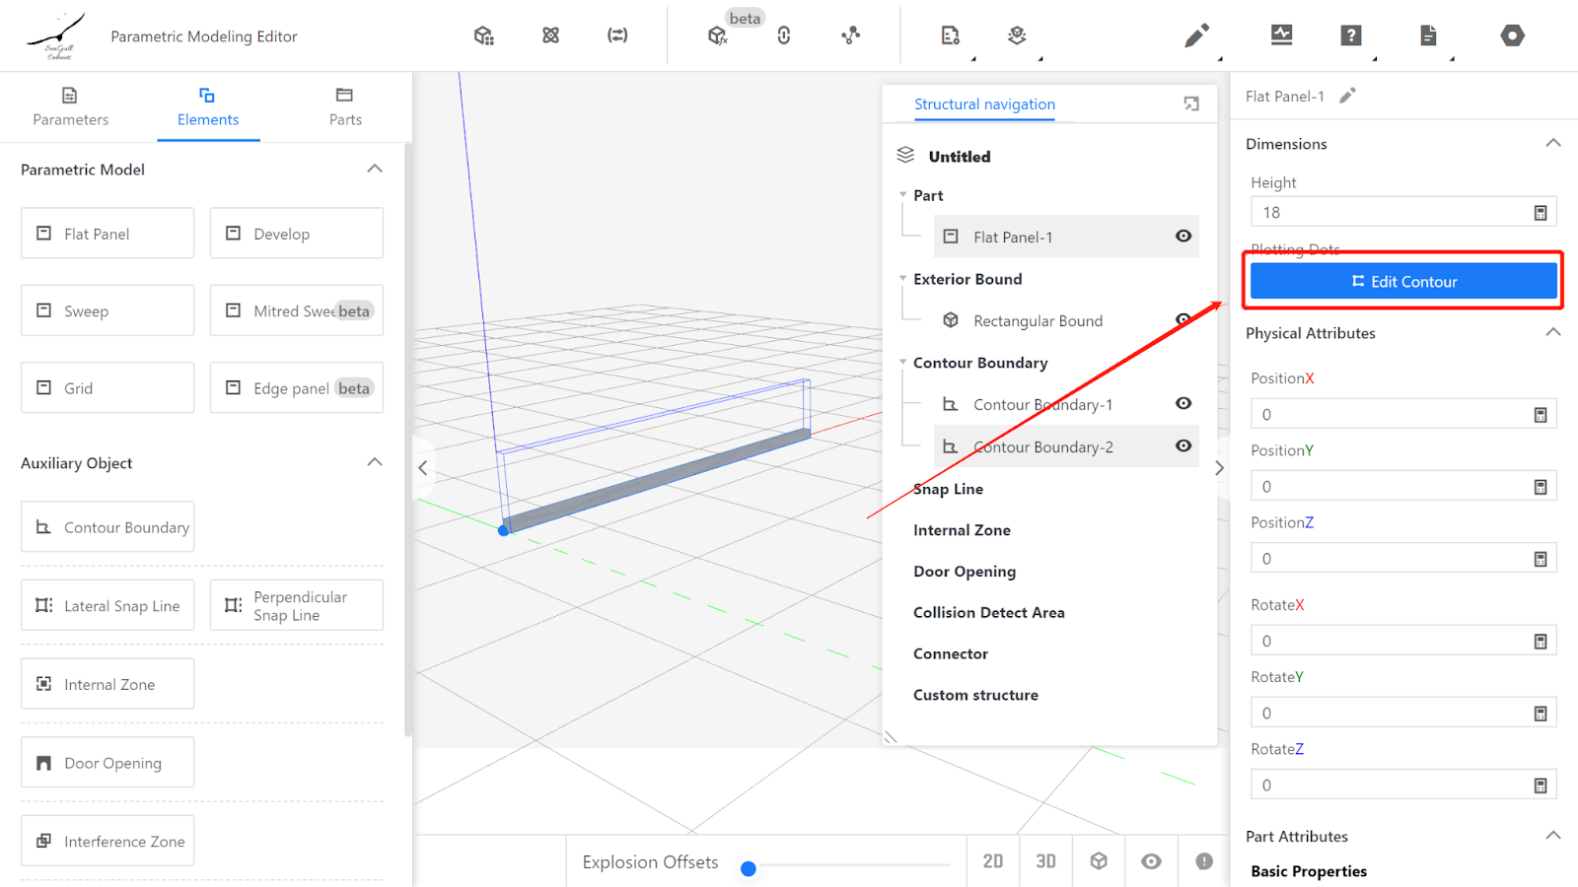Click the Explosion Offsets slider handle
This screenshot has width=1578, height=887.
click(749, 868)
